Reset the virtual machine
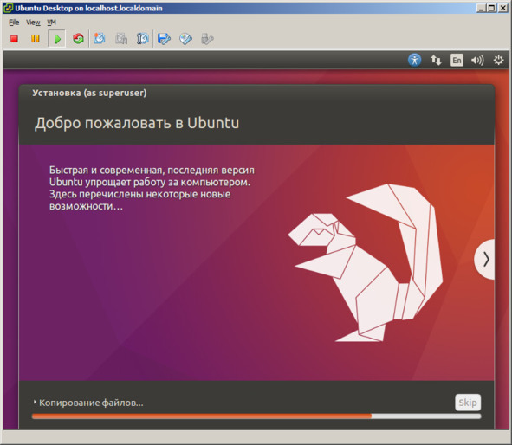Image resolution: width=512 pixels, height=445 pixels. click(x=78, y=39)
